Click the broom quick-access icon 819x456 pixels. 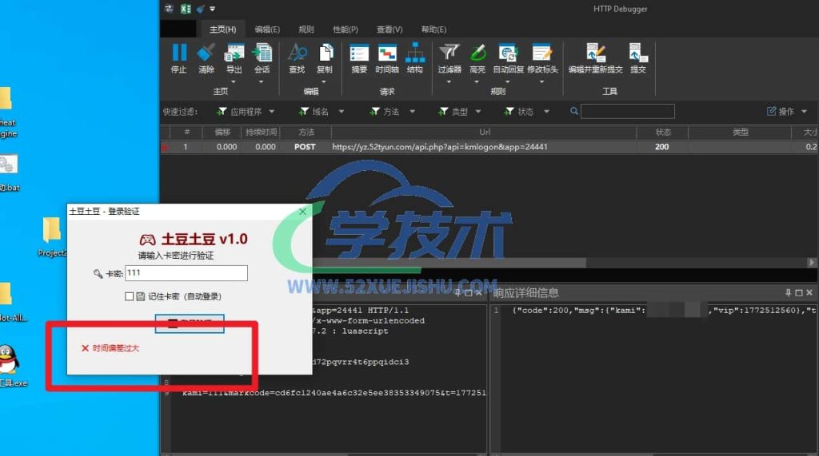pos(201,8)
